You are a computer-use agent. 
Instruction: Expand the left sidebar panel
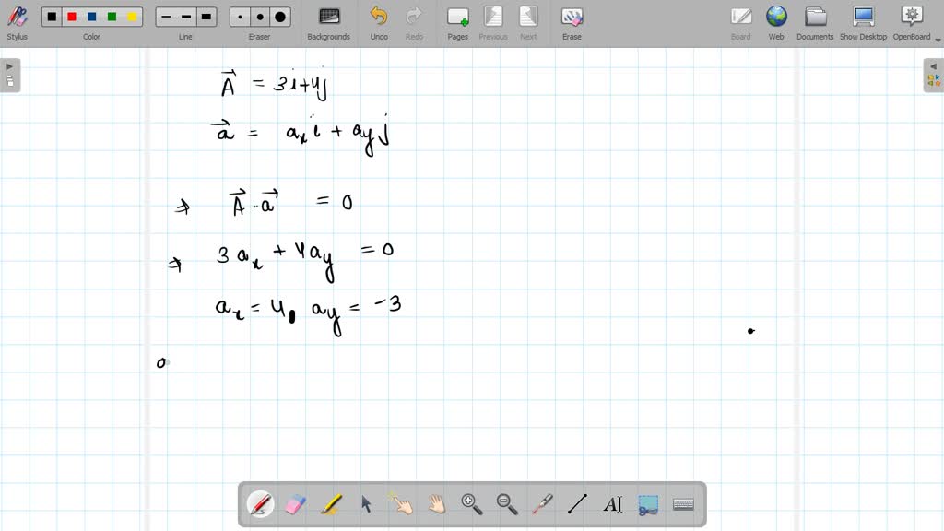tap(9, 65)
